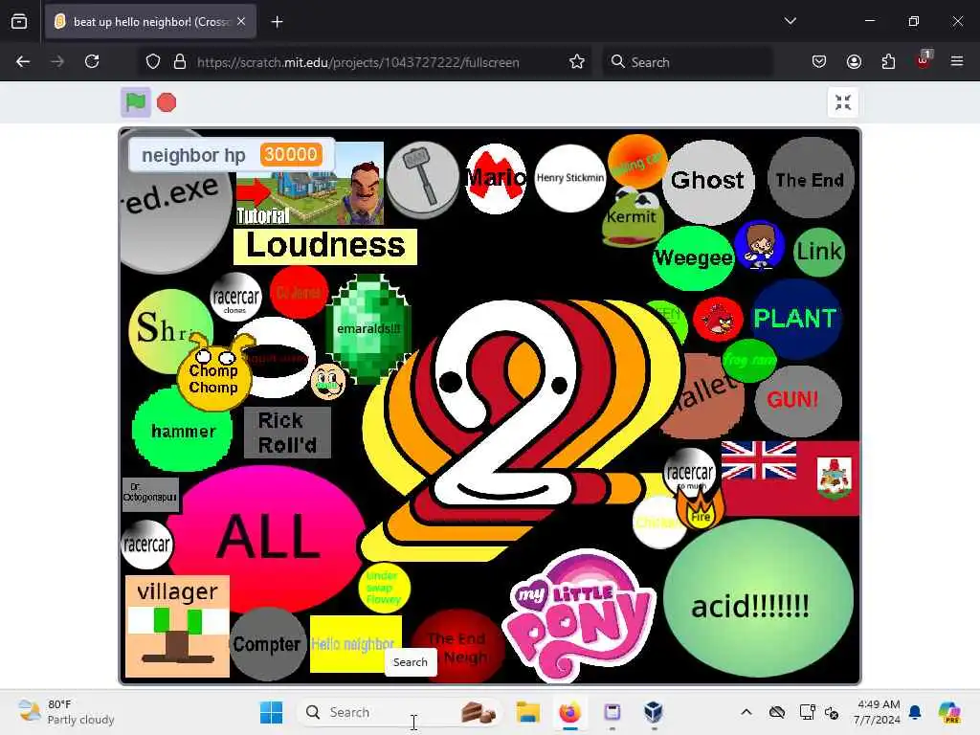Screen dimensions: 980x735
Task: Select the sledgehammer weapon icon
Action: click(422, 179)
